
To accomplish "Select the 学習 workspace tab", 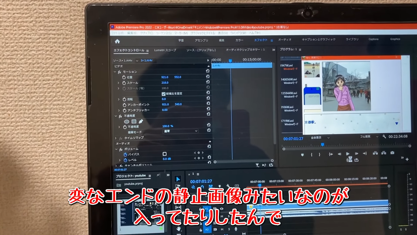I will pos(181,40).
